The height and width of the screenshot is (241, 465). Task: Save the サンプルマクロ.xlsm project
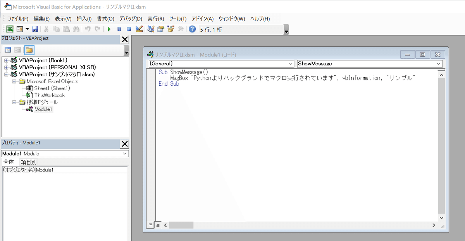coord(35,29)
